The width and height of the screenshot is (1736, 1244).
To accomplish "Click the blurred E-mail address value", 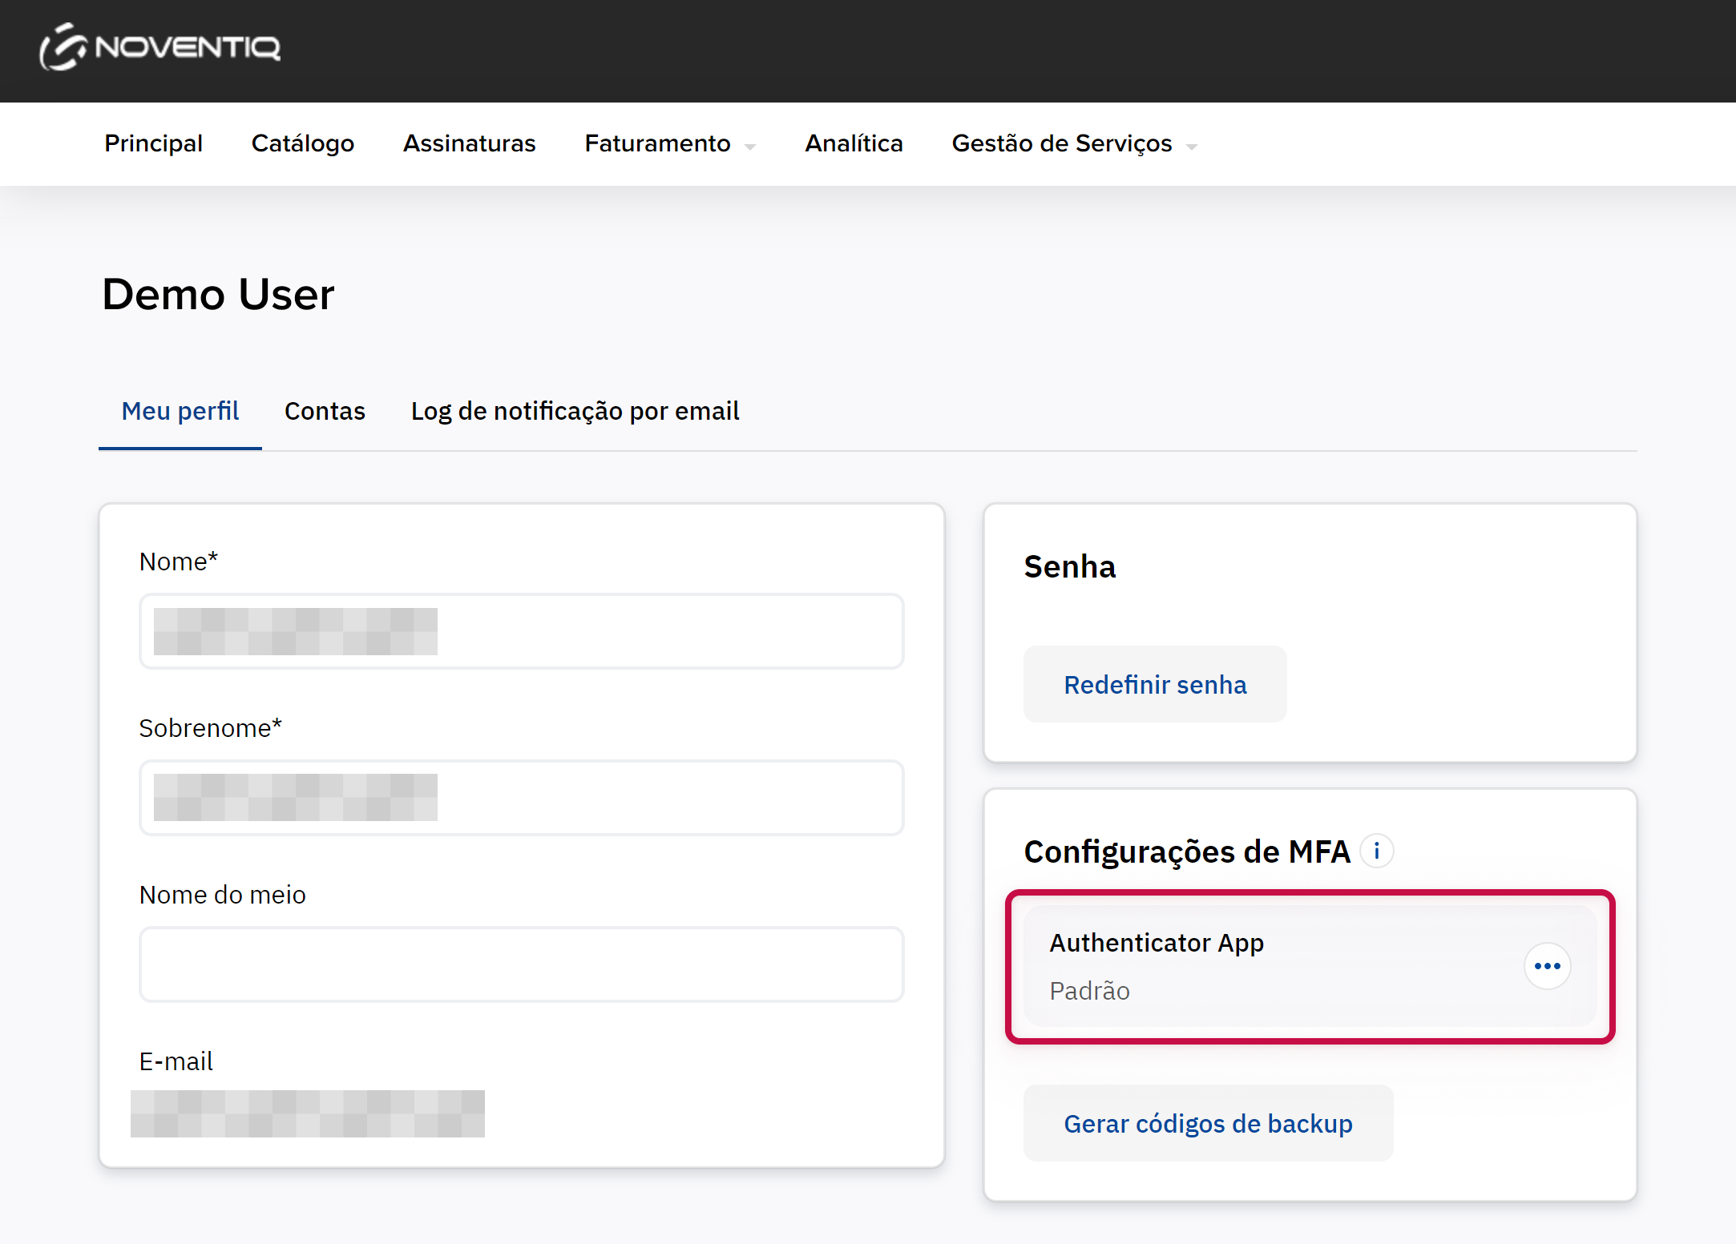I will [x=308, y=1113].
